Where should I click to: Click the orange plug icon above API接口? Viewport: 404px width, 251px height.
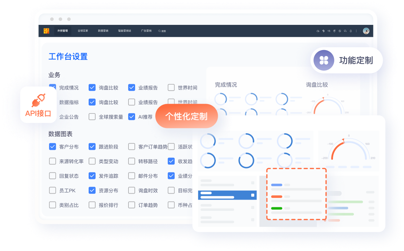coord(38,100)
